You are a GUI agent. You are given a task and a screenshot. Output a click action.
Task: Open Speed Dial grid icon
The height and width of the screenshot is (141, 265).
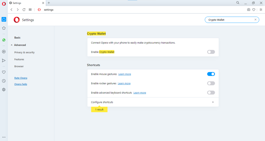click(x=30, y=10)
